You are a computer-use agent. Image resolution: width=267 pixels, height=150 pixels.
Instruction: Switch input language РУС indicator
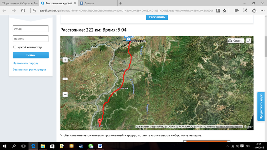click(248, 146)
